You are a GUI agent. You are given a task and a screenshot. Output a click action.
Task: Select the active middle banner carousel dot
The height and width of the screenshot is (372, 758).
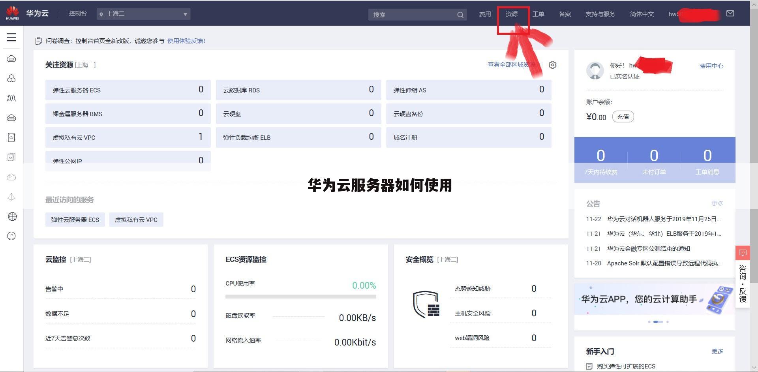pyautogui.click(x=658, y=322)
